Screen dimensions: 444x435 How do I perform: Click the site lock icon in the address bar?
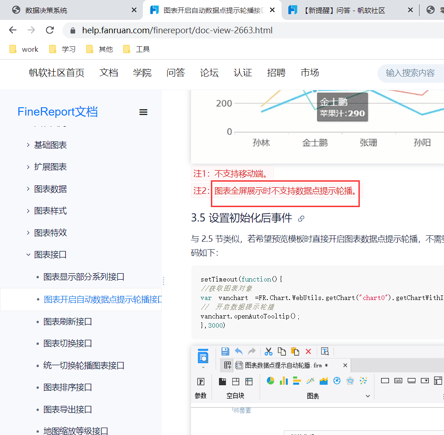73,31
